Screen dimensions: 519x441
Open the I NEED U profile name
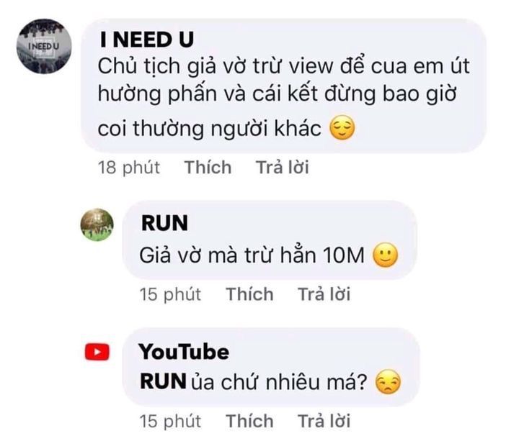point(146,40)
